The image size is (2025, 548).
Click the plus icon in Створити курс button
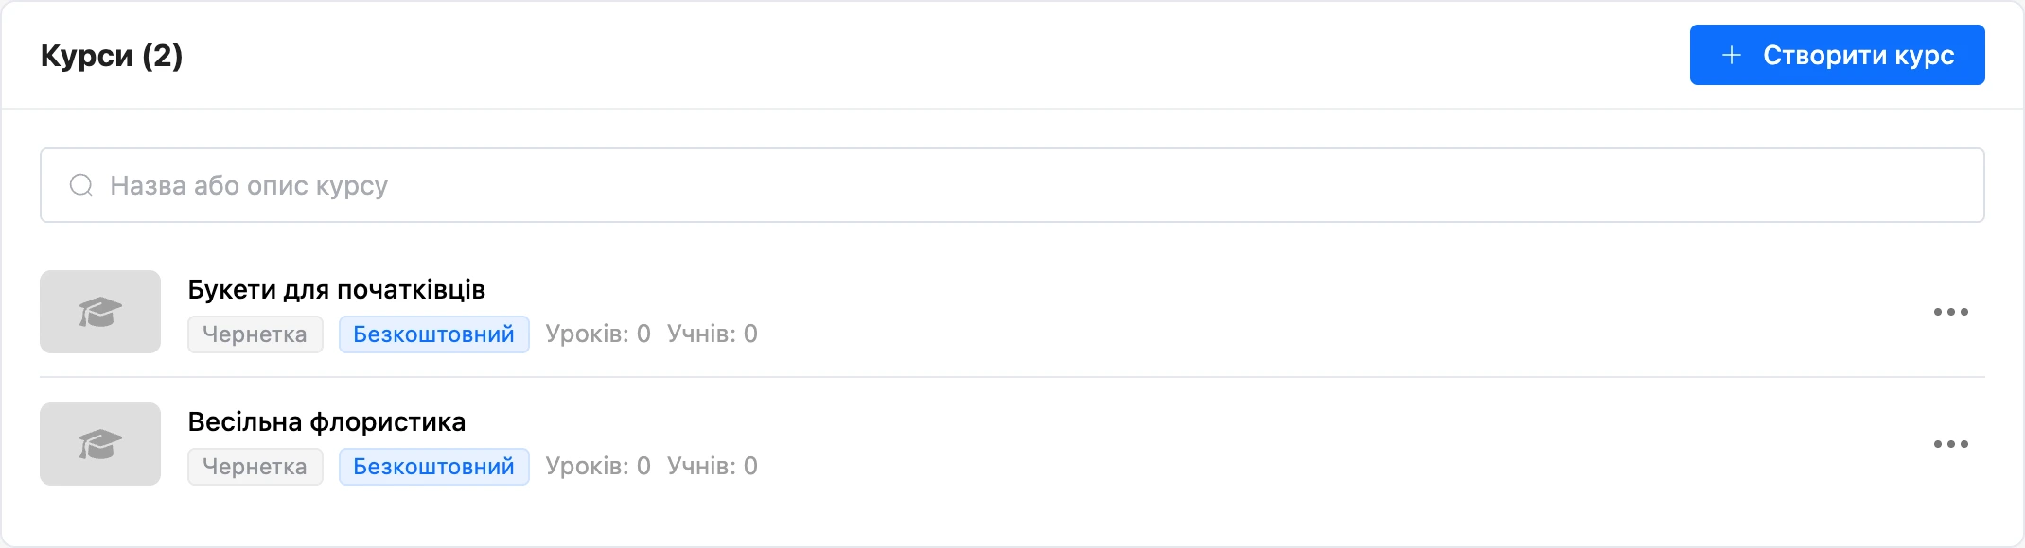[1731, 55]
